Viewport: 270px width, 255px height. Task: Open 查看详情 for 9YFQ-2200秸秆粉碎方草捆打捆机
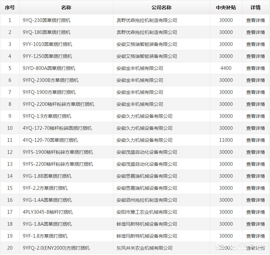(255, 104)
